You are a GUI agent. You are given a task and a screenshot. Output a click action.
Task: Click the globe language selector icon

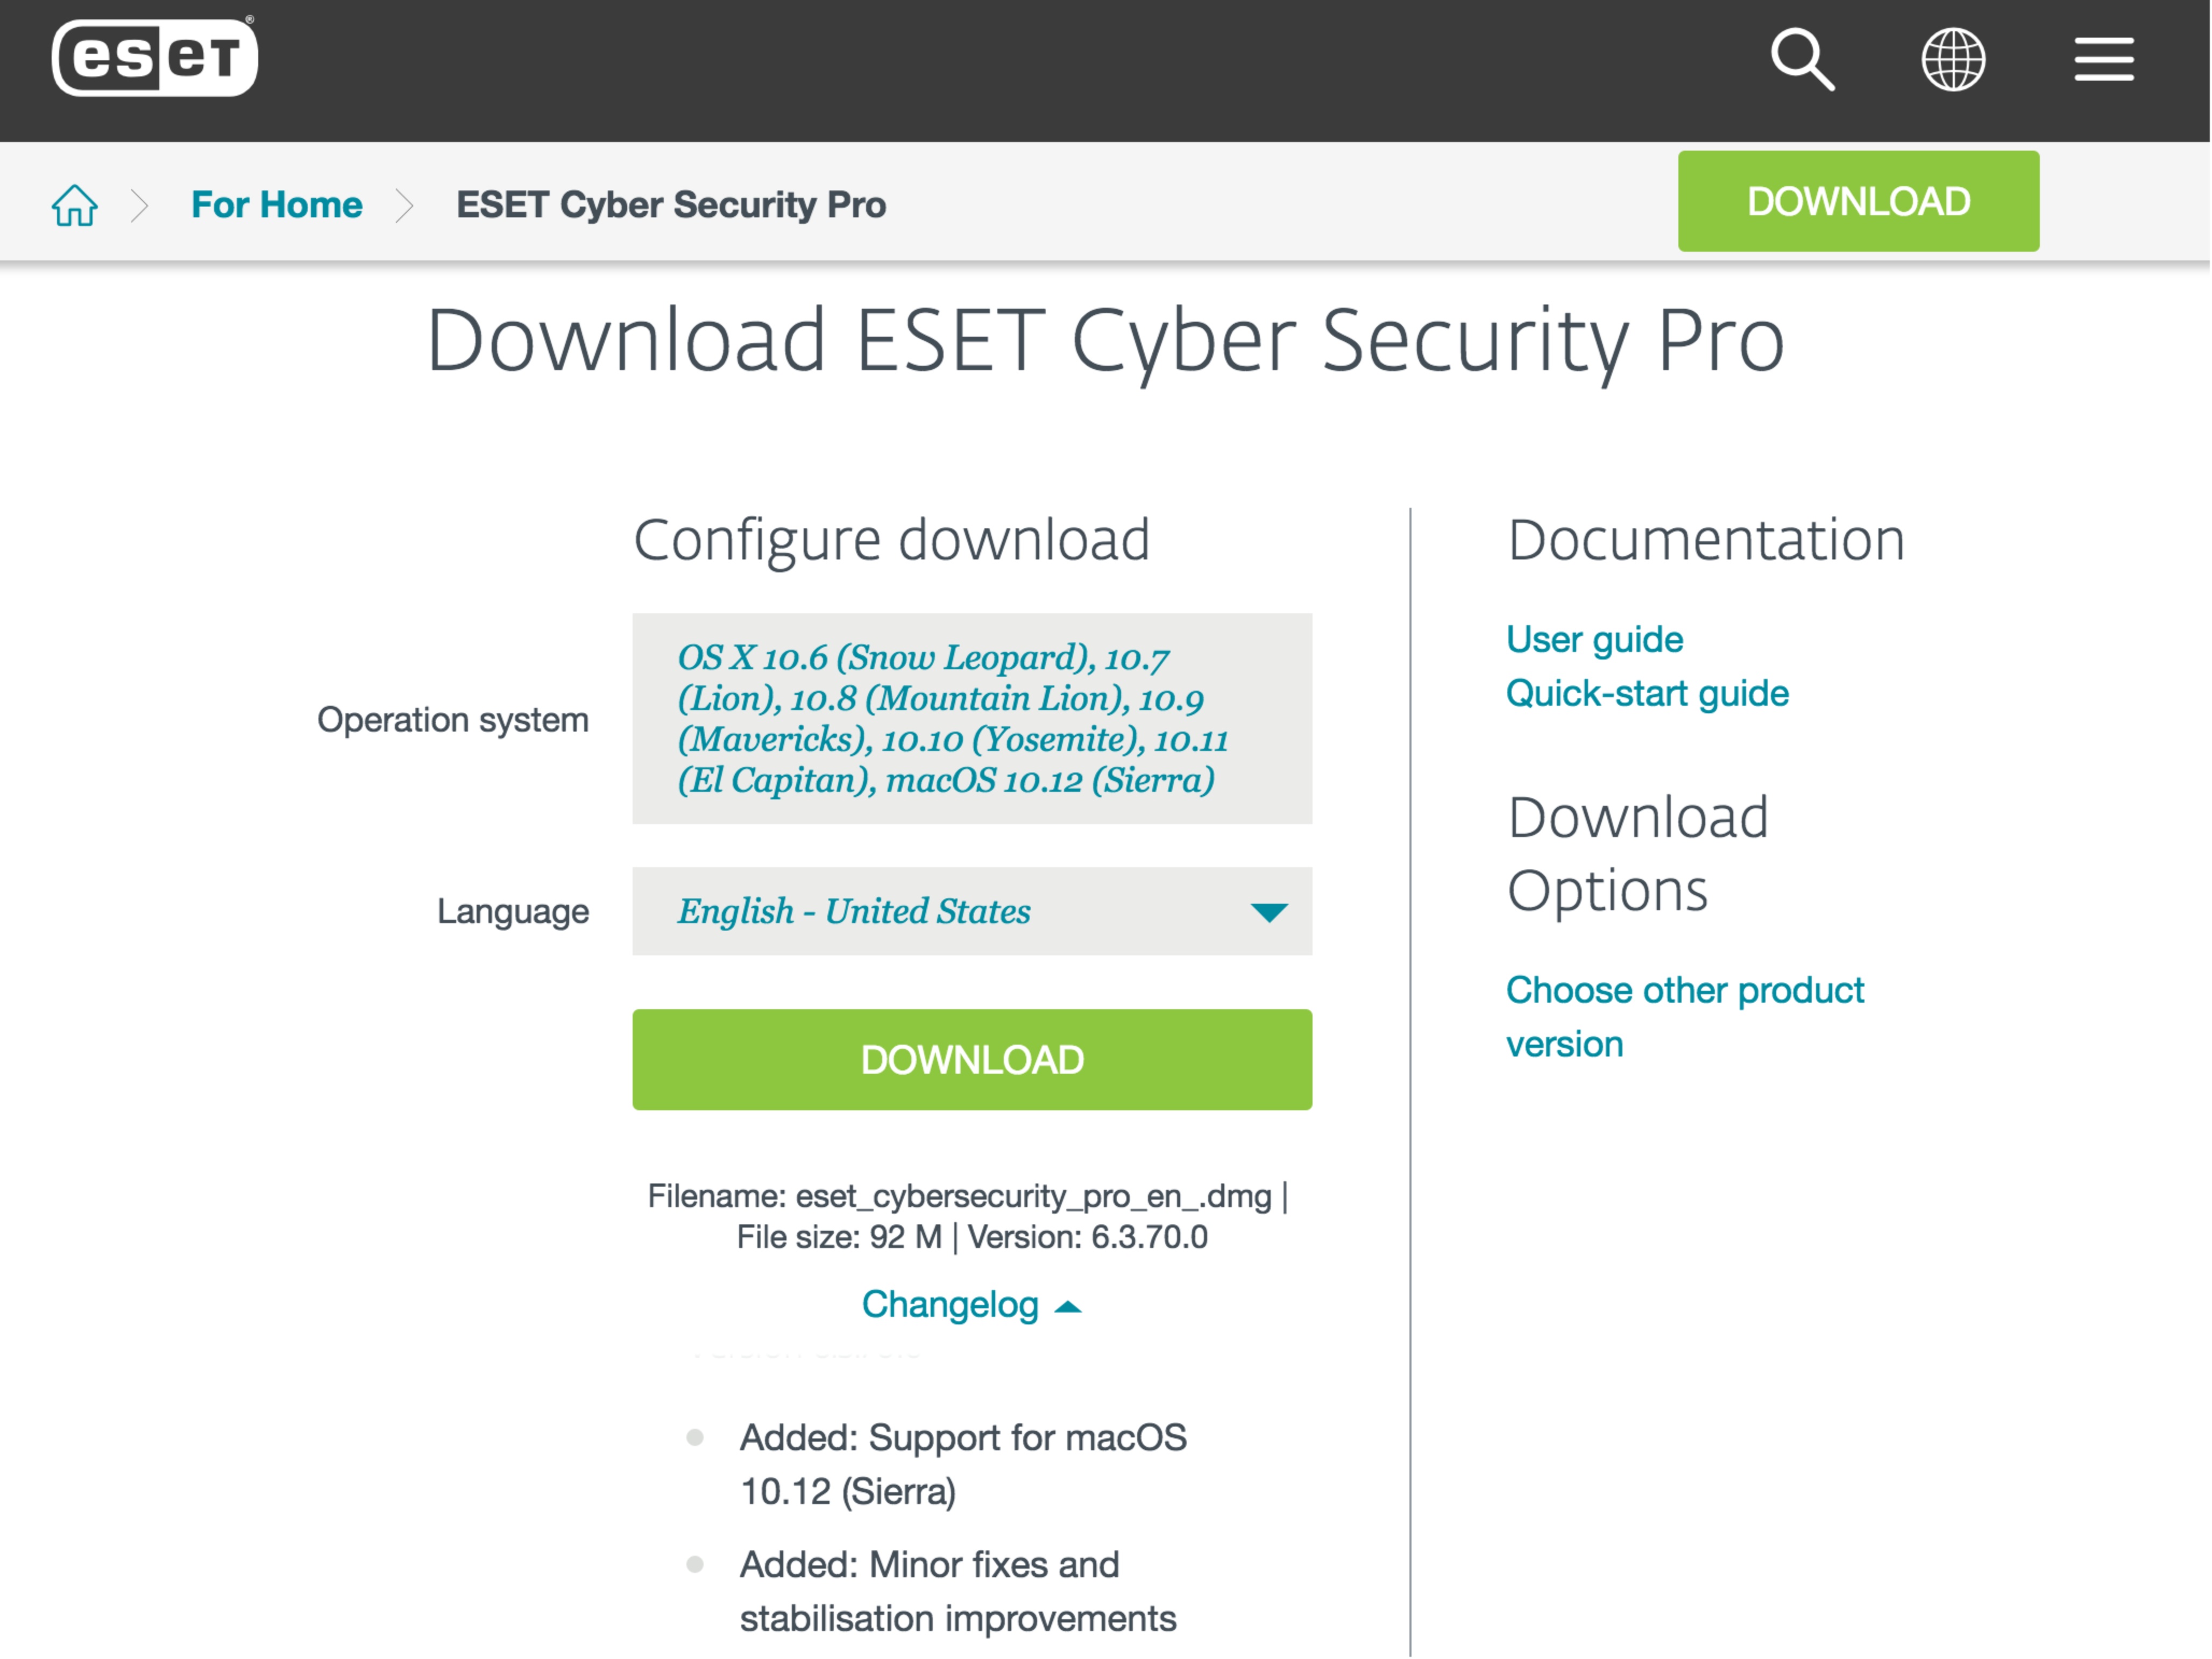tap(1953, 59)
